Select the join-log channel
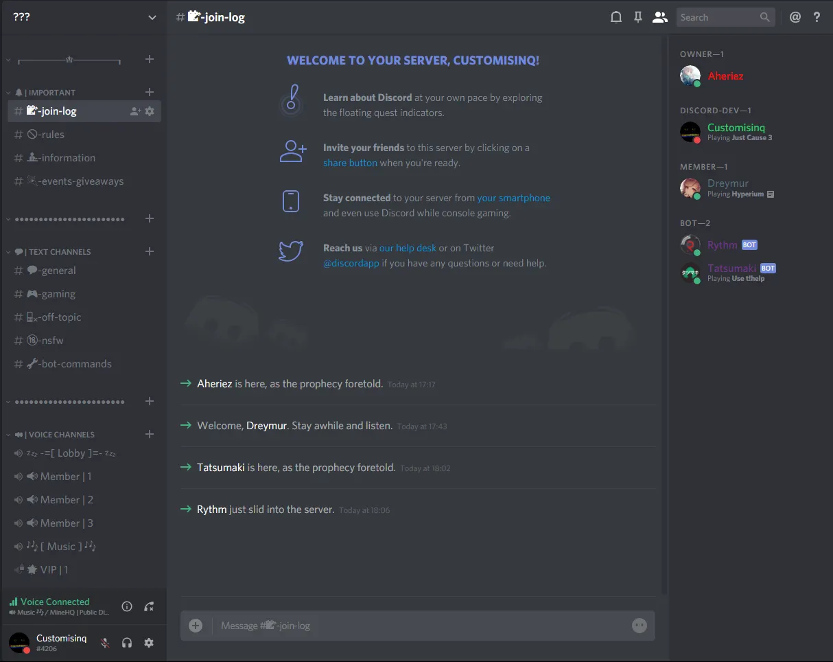The width and height of the screenshot is (833, 662). [84, 111]
